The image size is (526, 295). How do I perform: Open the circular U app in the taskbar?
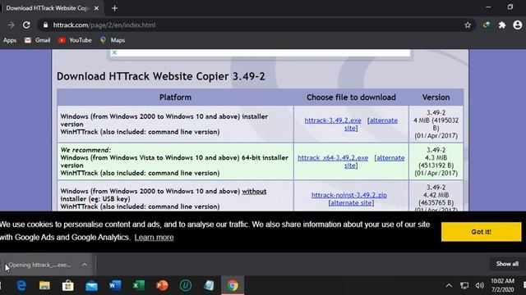pyautogui.click(x=186, y=286)
